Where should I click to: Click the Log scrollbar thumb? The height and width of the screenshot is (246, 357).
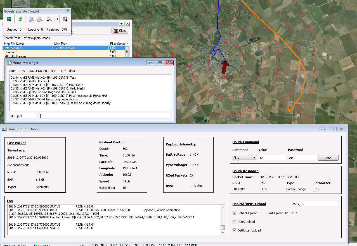(223, 228)
